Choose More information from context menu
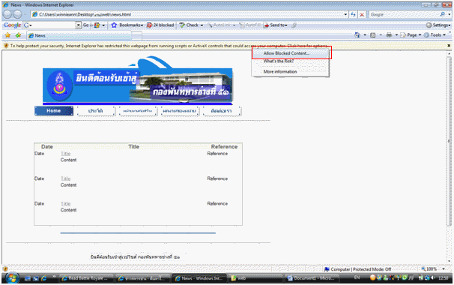 tap(280, 71)
